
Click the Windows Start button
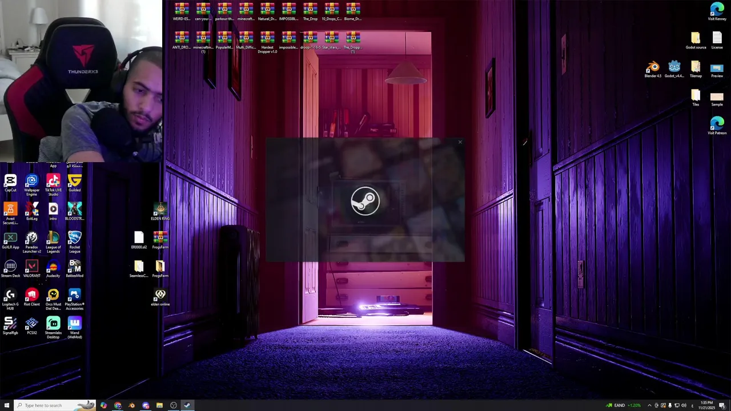(6, 405)
